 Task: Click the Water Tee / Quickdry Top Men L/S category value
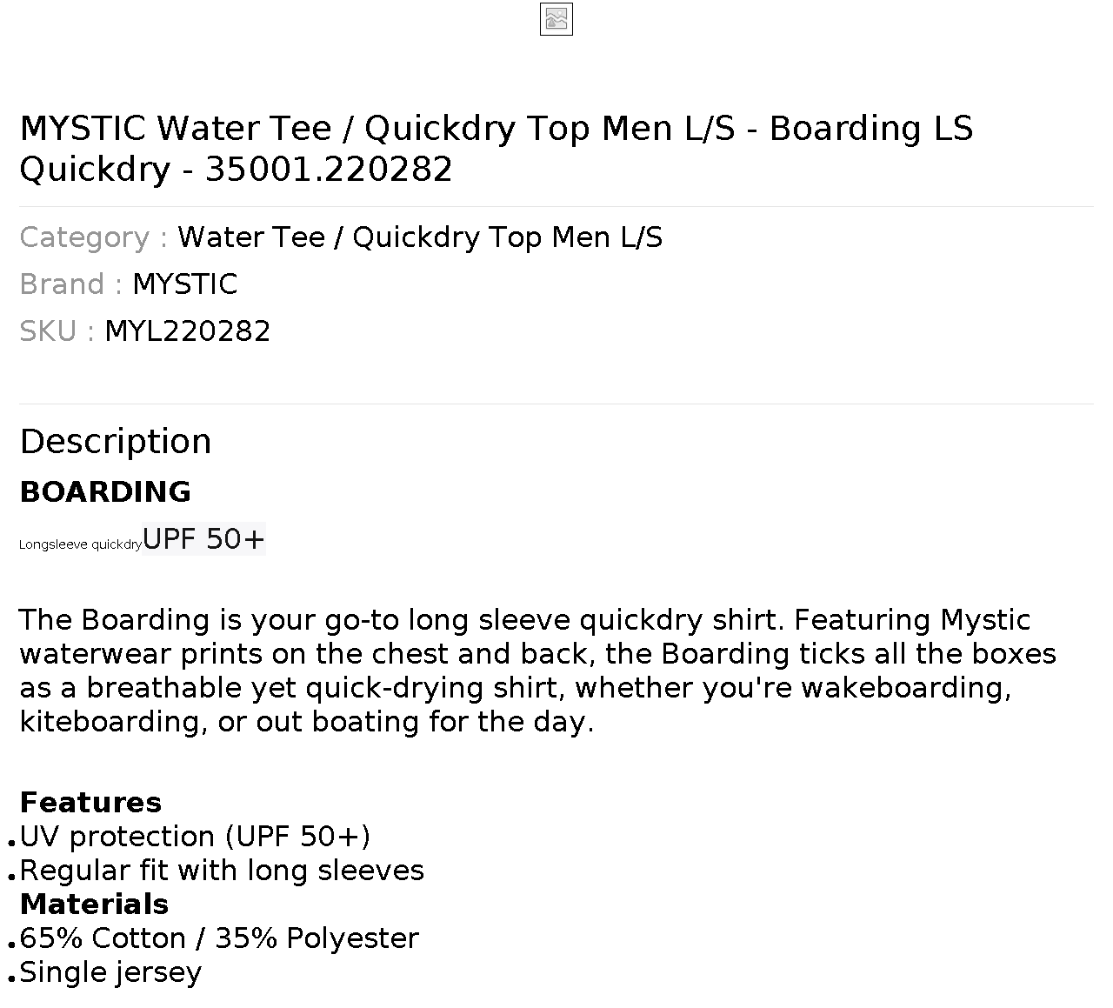(420, 237)
